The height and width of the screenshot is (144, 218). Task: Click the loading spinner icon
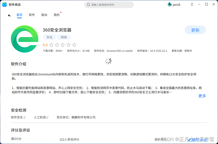click(x=108, y=61)
